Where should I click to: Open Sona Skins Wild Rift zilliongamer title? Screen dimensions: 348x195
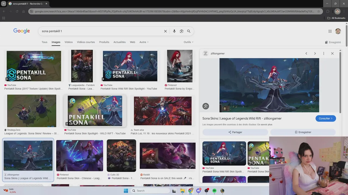pyautogui.click(x=242, y=118)
